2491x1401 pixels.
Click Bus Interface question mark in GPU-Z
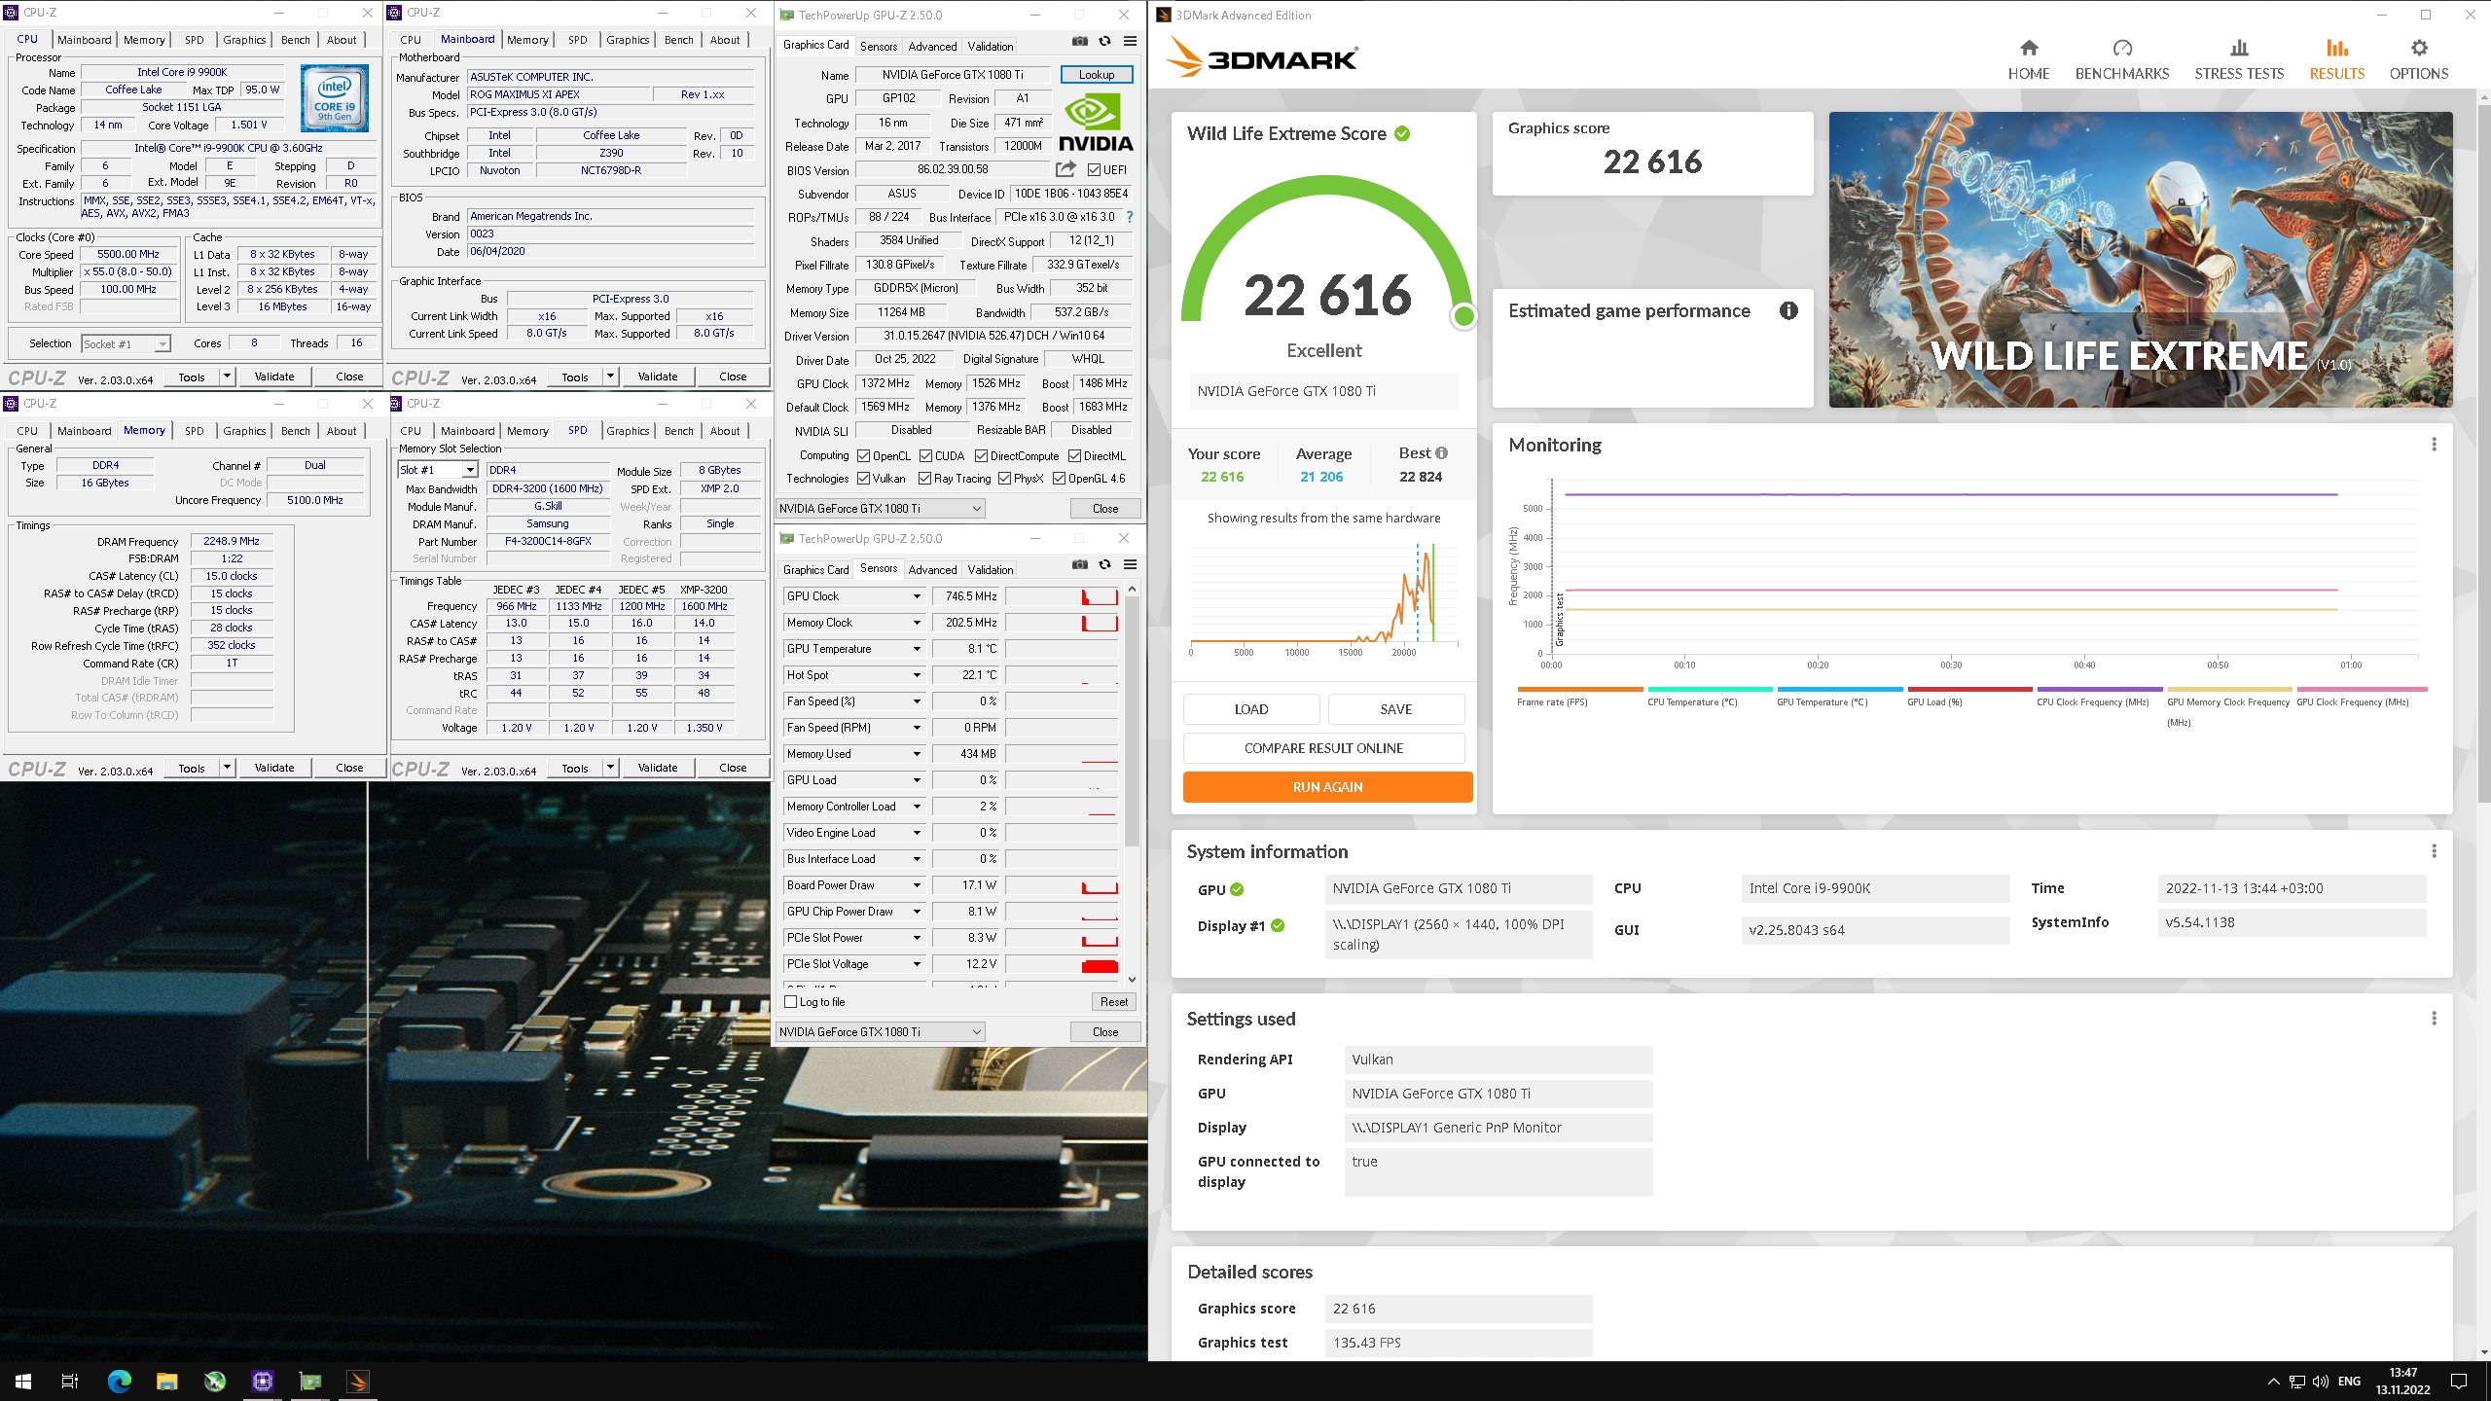pos(1130,217)
